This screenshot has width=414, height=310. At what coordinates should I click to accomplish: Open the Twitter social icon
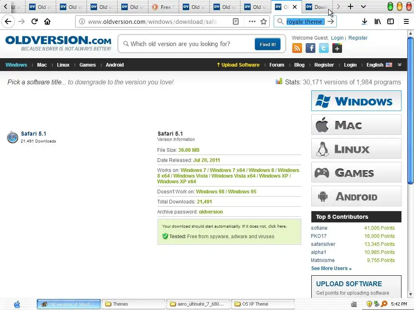point(324,48)
